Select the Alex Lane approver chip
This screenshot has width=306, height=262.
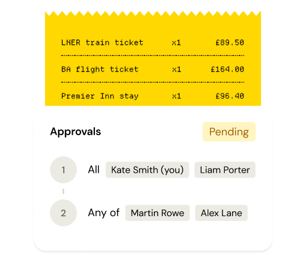pyautogui.click(x=221, y=213)
